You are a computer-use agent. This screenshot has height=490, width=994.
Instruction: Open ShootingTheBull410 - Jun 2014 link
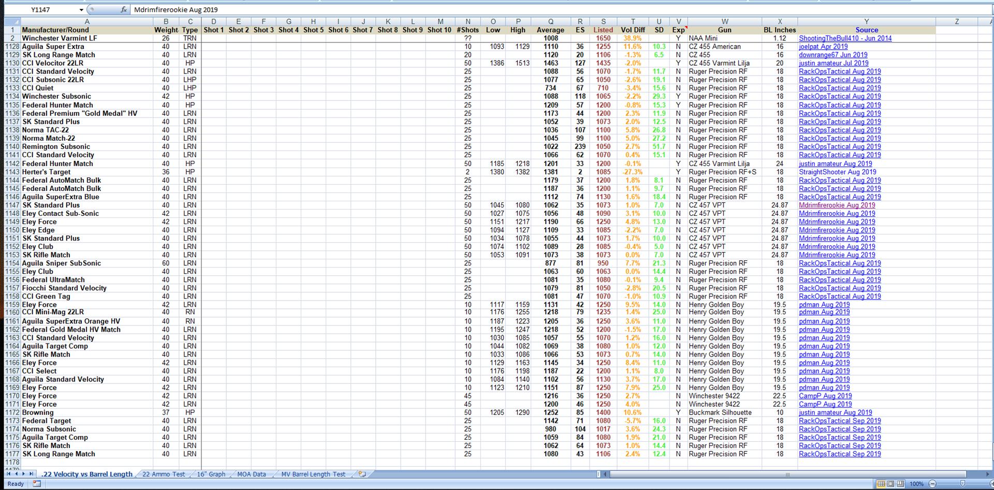click(845, 38)
